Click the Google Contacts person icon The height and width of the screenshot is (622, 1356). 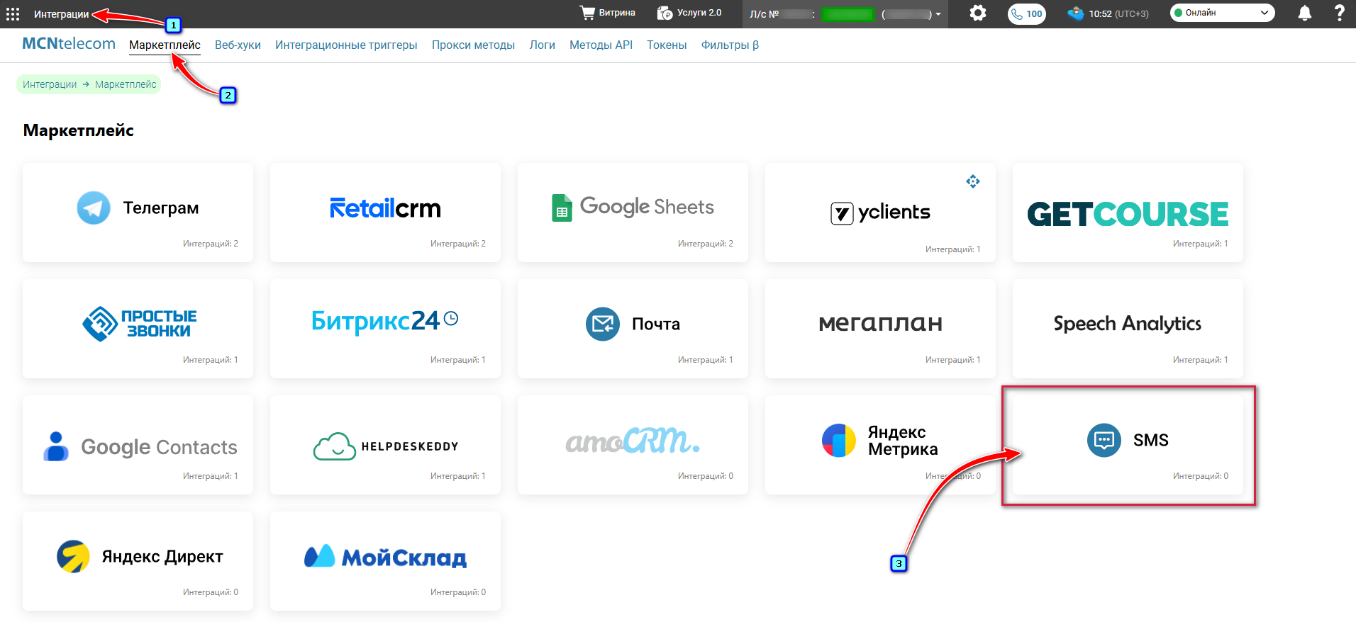point(56,446)
